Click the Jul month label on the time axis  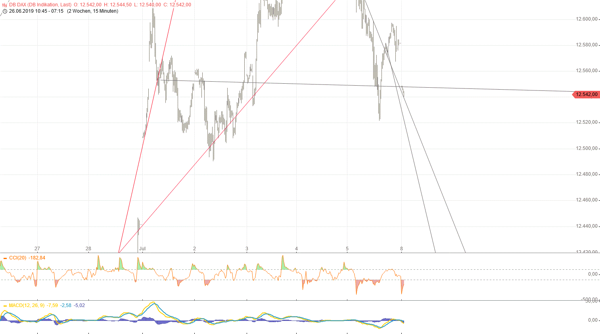pyautogui.click(x=142, y=249)
